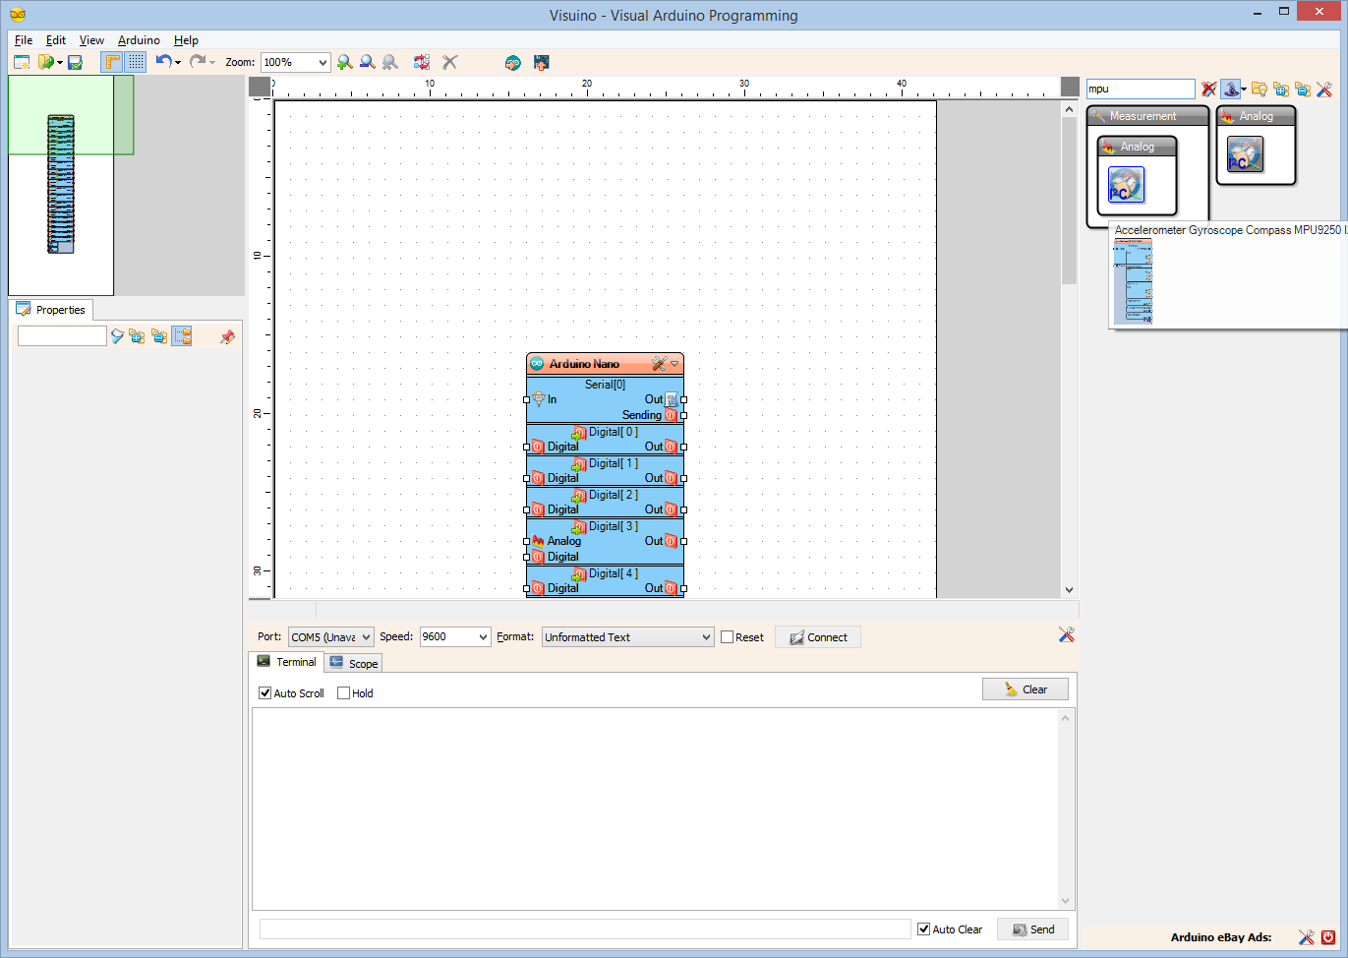Screen dimensions: 1348x958
Task: Select MPU9250 component in Measurement group
Action: pyautogui.click(x=1126, y=185)
